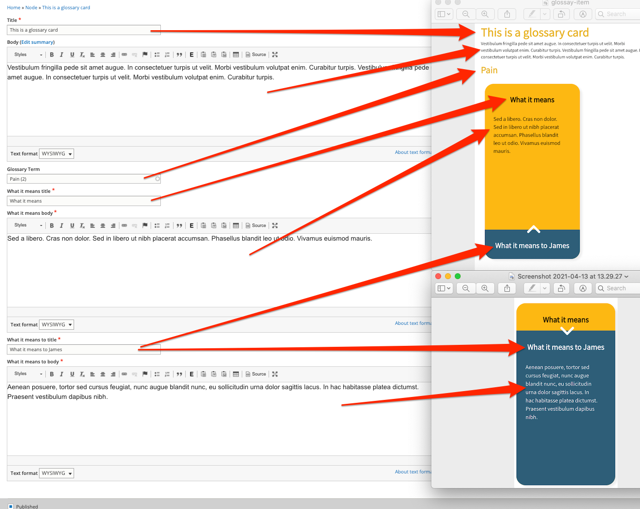Open sidebar view menu in the Screenshot 2021-04-13 window
The width and height of the screenshot is (640, 509).
tap(444, 288)
